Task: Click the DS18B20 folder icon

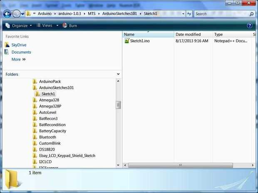Action: [35, 149]
